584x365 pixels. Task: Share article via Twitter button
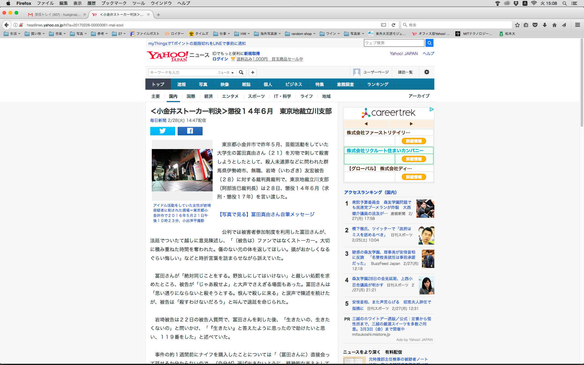(x=162, y=131)
